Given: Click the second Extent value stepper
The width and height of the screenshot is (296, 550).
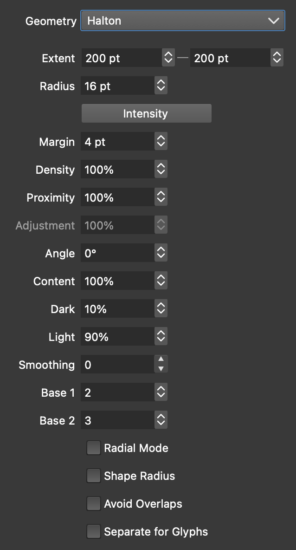Looking at the screenshot, I should pyautogui.click(x=277, y=58).
